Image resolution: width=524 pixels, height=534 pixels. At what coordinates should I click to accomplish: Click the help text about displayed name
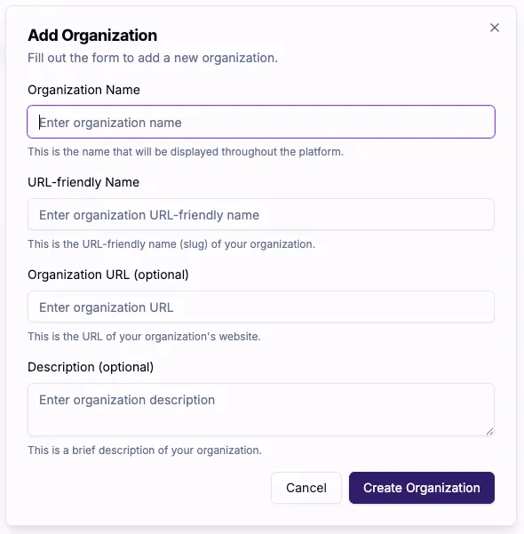click(186, 152)
